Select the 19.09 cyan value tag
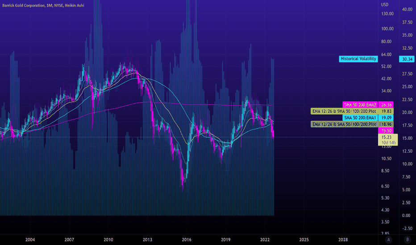The height and width of the screenshot is (245, 416). [x=386, y=118]
